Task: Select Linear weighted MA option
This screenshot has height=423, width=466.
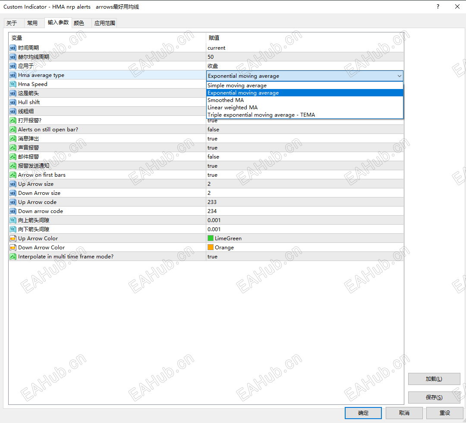Action: (305, 108)
